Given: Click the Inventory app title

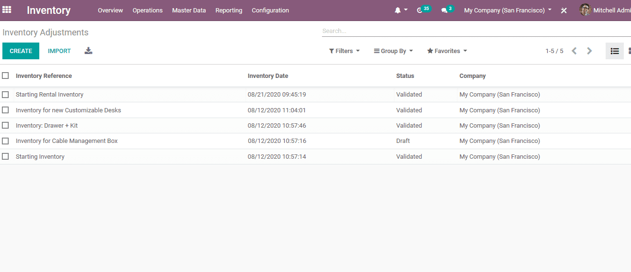Looking at the screenshot, I should click(48, 10).
